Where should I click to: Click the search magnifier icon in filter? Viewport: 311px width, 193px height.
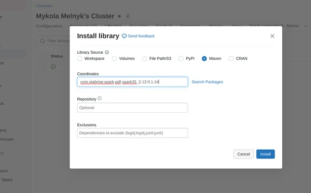pyautogui.click(x=42, y=41)
